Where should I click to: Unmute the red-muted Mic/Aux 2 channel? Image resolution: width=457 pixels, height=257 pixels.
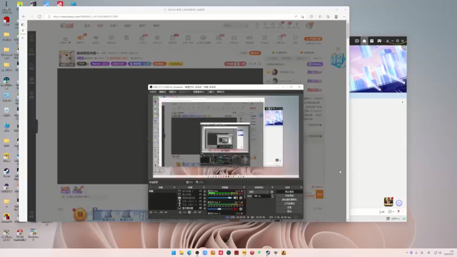coord(235,209)
